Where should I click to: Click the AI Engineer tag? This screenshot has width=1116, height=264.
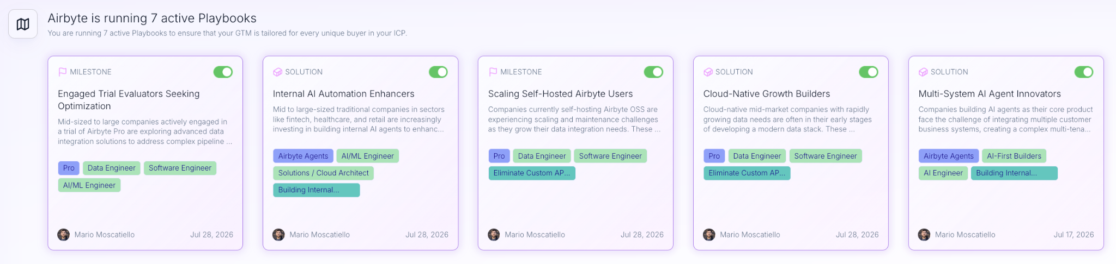(x=943, y=173)
